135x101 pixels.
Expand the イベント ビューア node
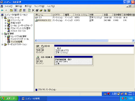click(x=5, y=20)
